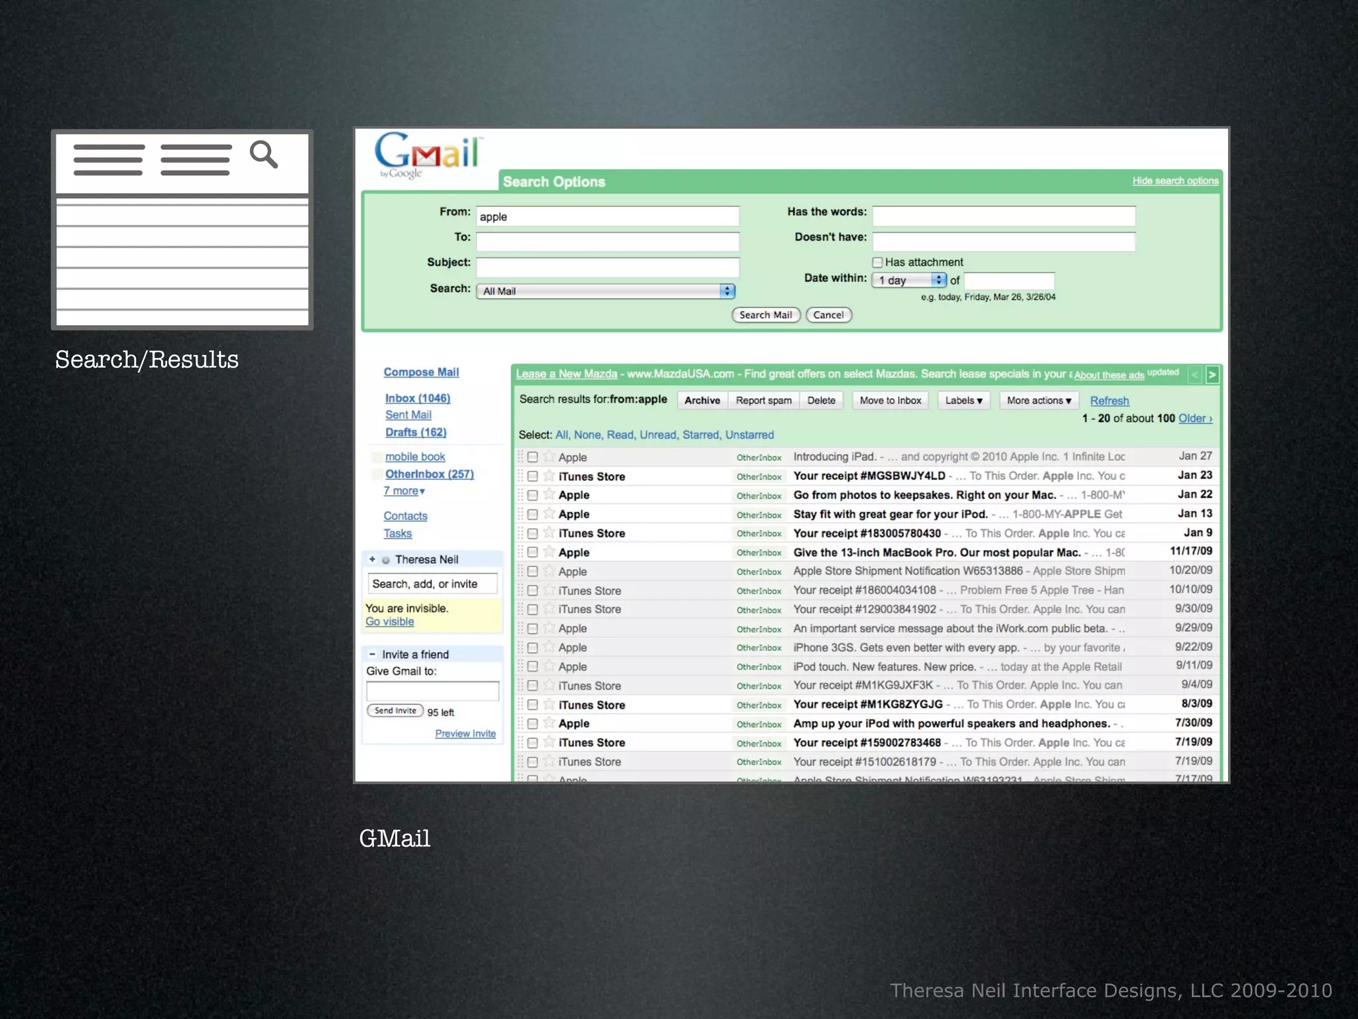Star the receipt #M1KG9JXF3K email
Image resolution: width=1358 pixels, height=1019 pixels.
(x=549, y=685)
